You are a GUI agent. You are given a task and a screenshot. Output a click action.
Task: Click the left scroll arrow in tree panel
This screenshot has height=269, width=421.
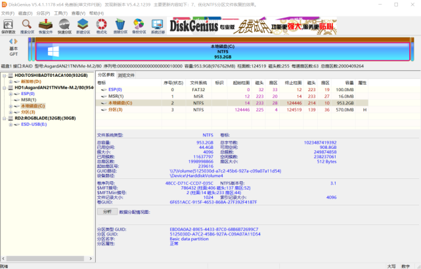(3, 259)
